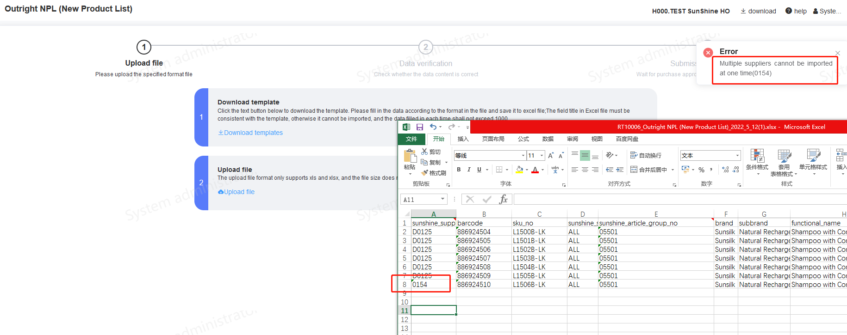Toggle wrap text option
847x335 pixels.
[646, 156]
